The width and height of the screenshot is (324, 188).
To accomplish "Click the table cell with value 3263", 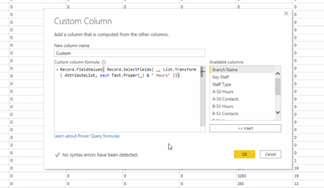I will coord(264,176).
